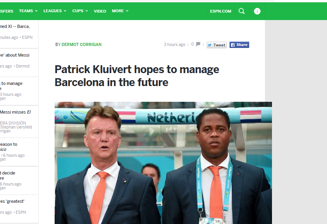
Task: Expand the More dropdown menu
Action: pos(120,11)
